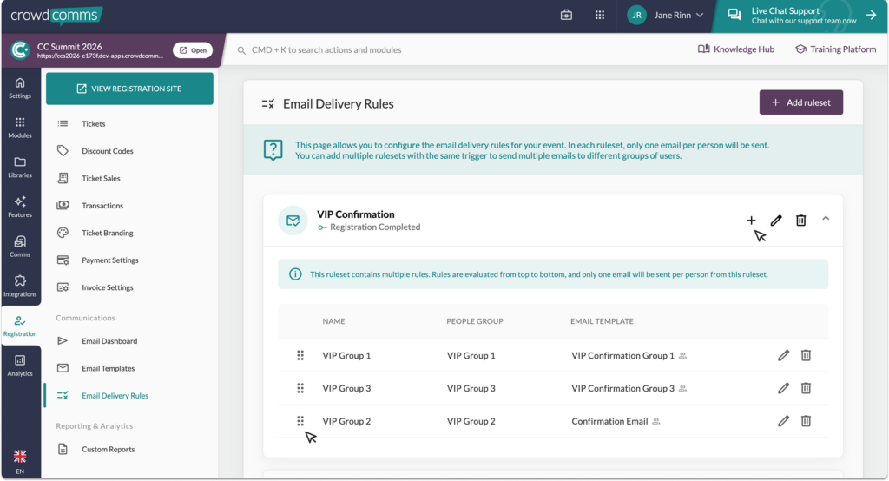Open the Integrations section in left rail
The width and height of the screenshot is (889, 481).
(20, 286)
